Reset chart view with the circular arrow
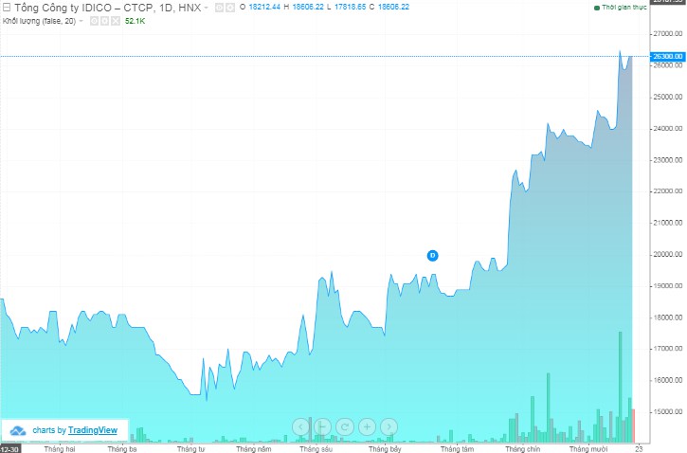This screenshot has width=687, height=453. [344, 426]
